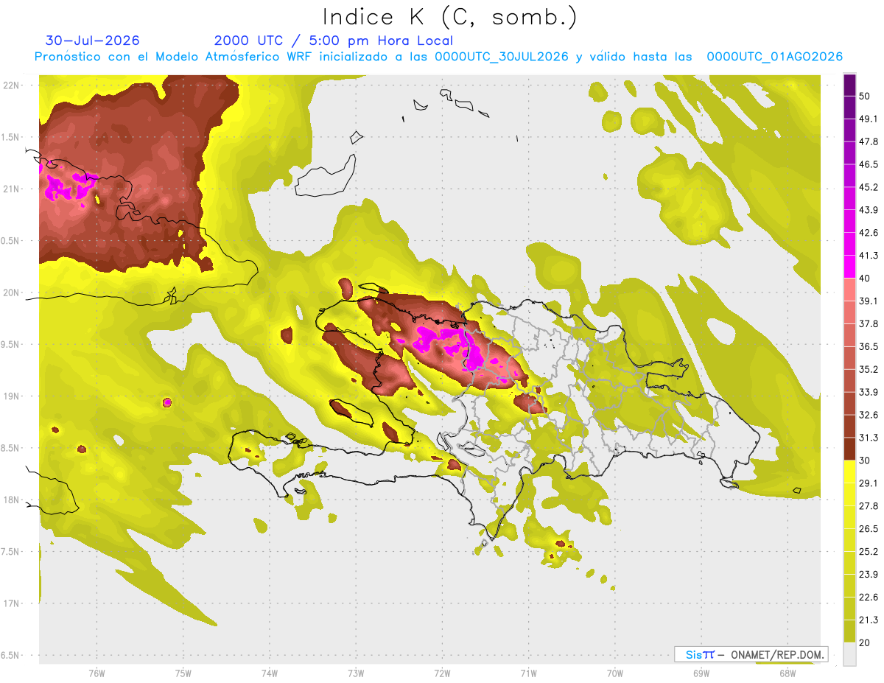Click the WRF forecast description line "Pronóstico con el Modelo"

point(439,57)
